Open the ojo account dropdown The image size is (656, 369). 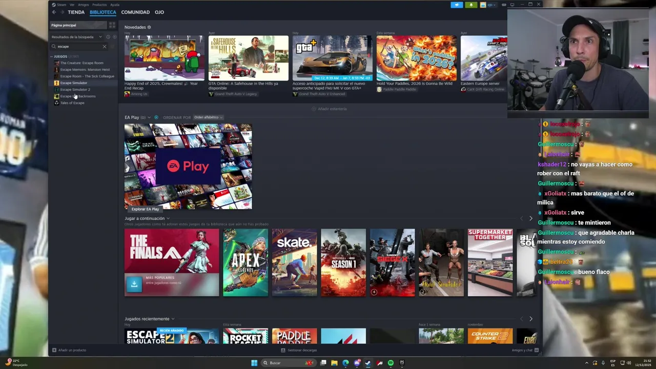point(489,5)
